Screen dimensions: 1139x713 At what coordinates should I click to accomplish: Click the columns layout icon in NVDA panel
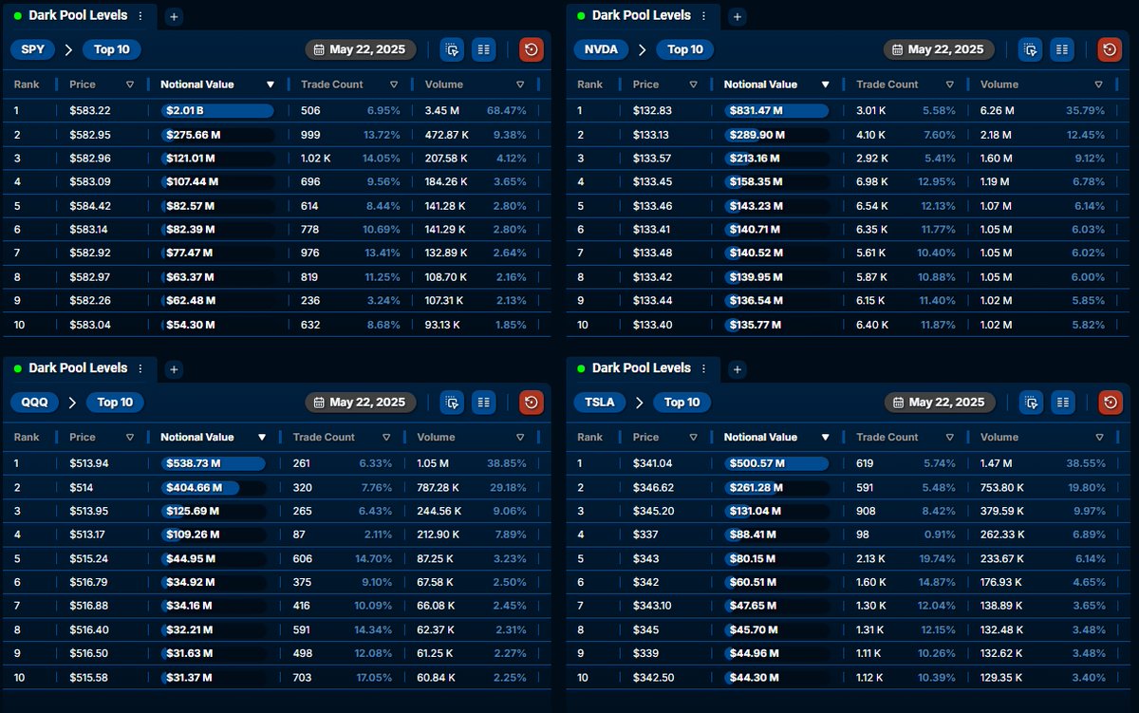tap(1063, 49)
